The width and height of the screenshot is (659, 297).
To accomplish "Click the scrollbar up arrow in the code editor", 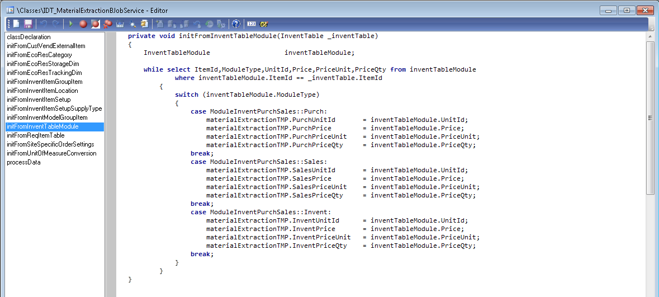I will pos(650,36).
